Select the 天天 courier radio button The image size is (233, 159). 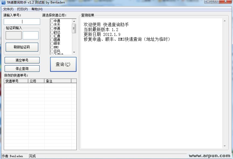[52, 25]
